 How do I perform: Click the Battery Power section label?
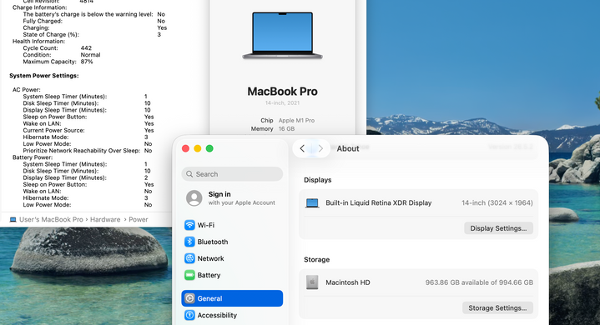pos(33,157)
